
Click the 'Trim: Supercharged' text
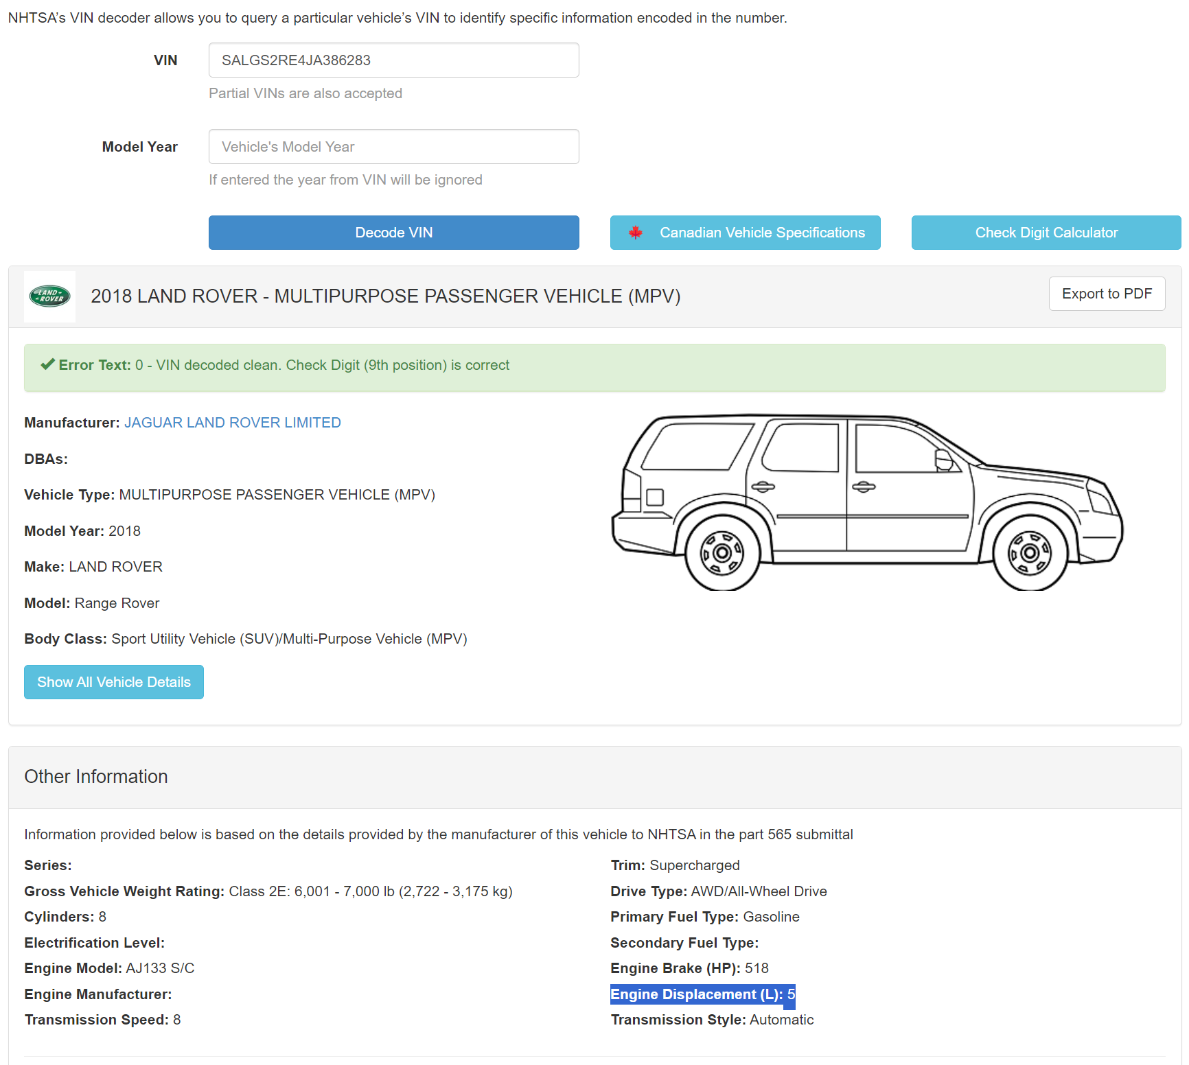[x=676, y=865]
